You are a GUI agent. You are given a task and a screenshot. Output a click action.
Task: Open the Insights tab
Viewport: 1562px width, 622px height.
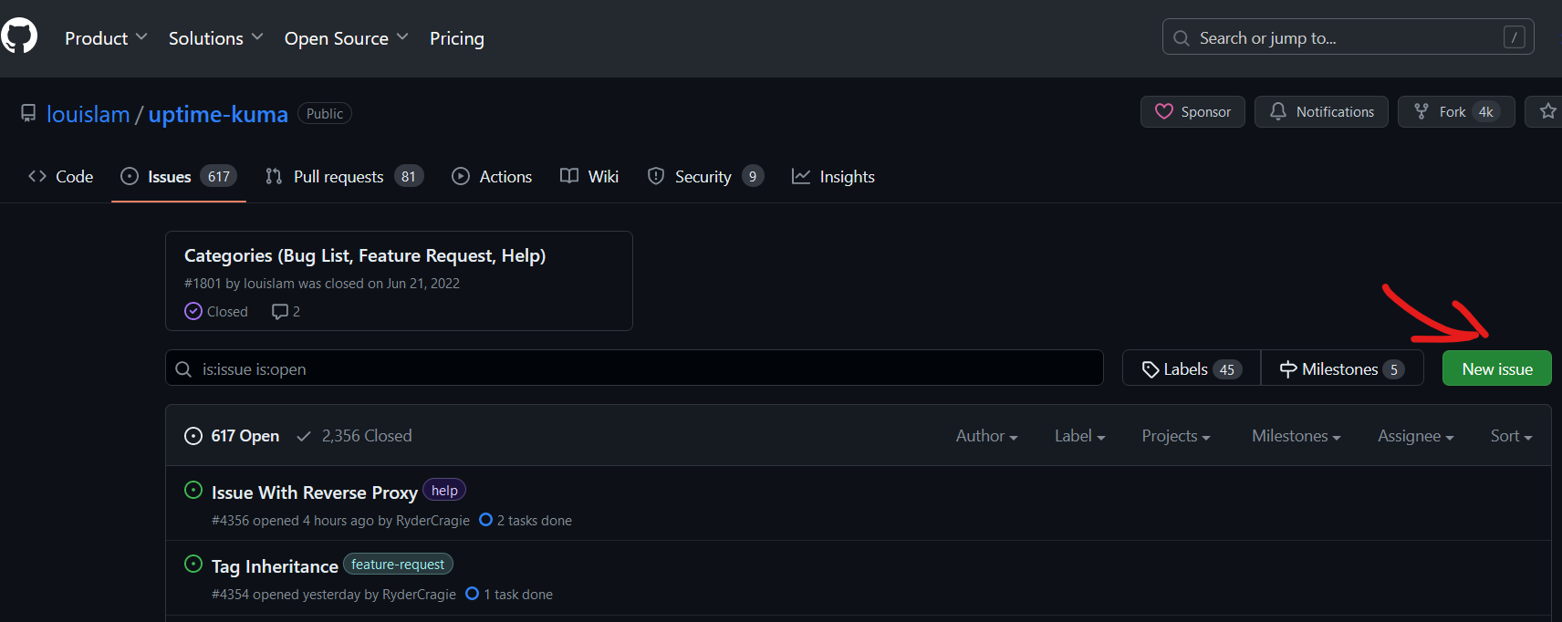pyautogui.click(x=833, y=177)
